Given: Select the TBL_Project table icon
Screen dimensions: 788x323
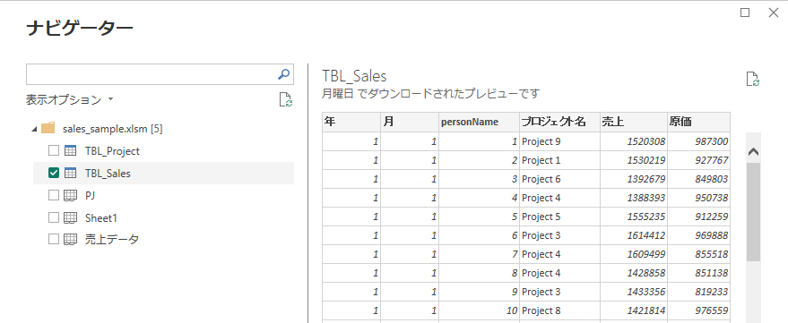Looking at the screenshot, I should 70,150.
